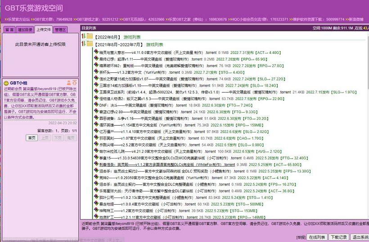Viewport: 369px width, 242px height.
Task: Open the 维护软件资源下载 header link
Action: point(319,19)
